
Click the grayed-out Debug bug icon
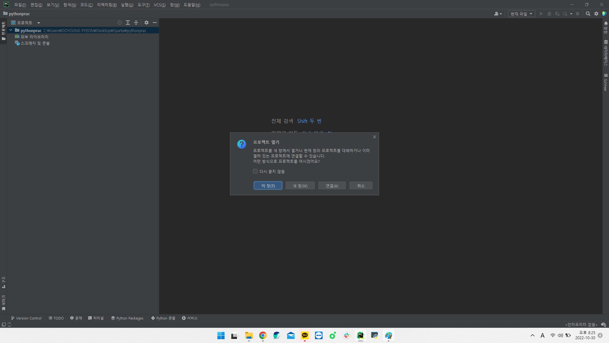coord(549,14)
